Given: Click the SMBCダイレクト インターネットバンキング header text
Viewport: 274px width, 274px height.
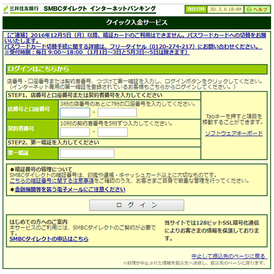Looking at the screenshot, I should tap(100, 9).
